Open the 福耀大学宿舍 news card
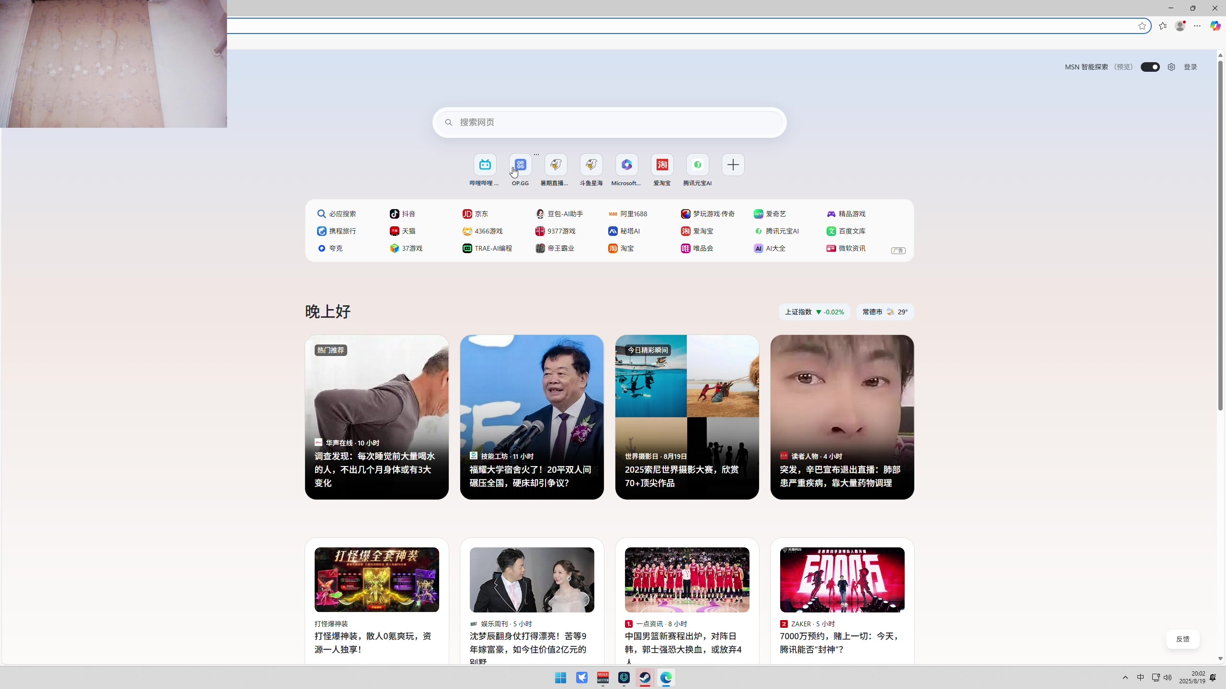The height and width of the screenshot is (689, 1226). (532, 417)
